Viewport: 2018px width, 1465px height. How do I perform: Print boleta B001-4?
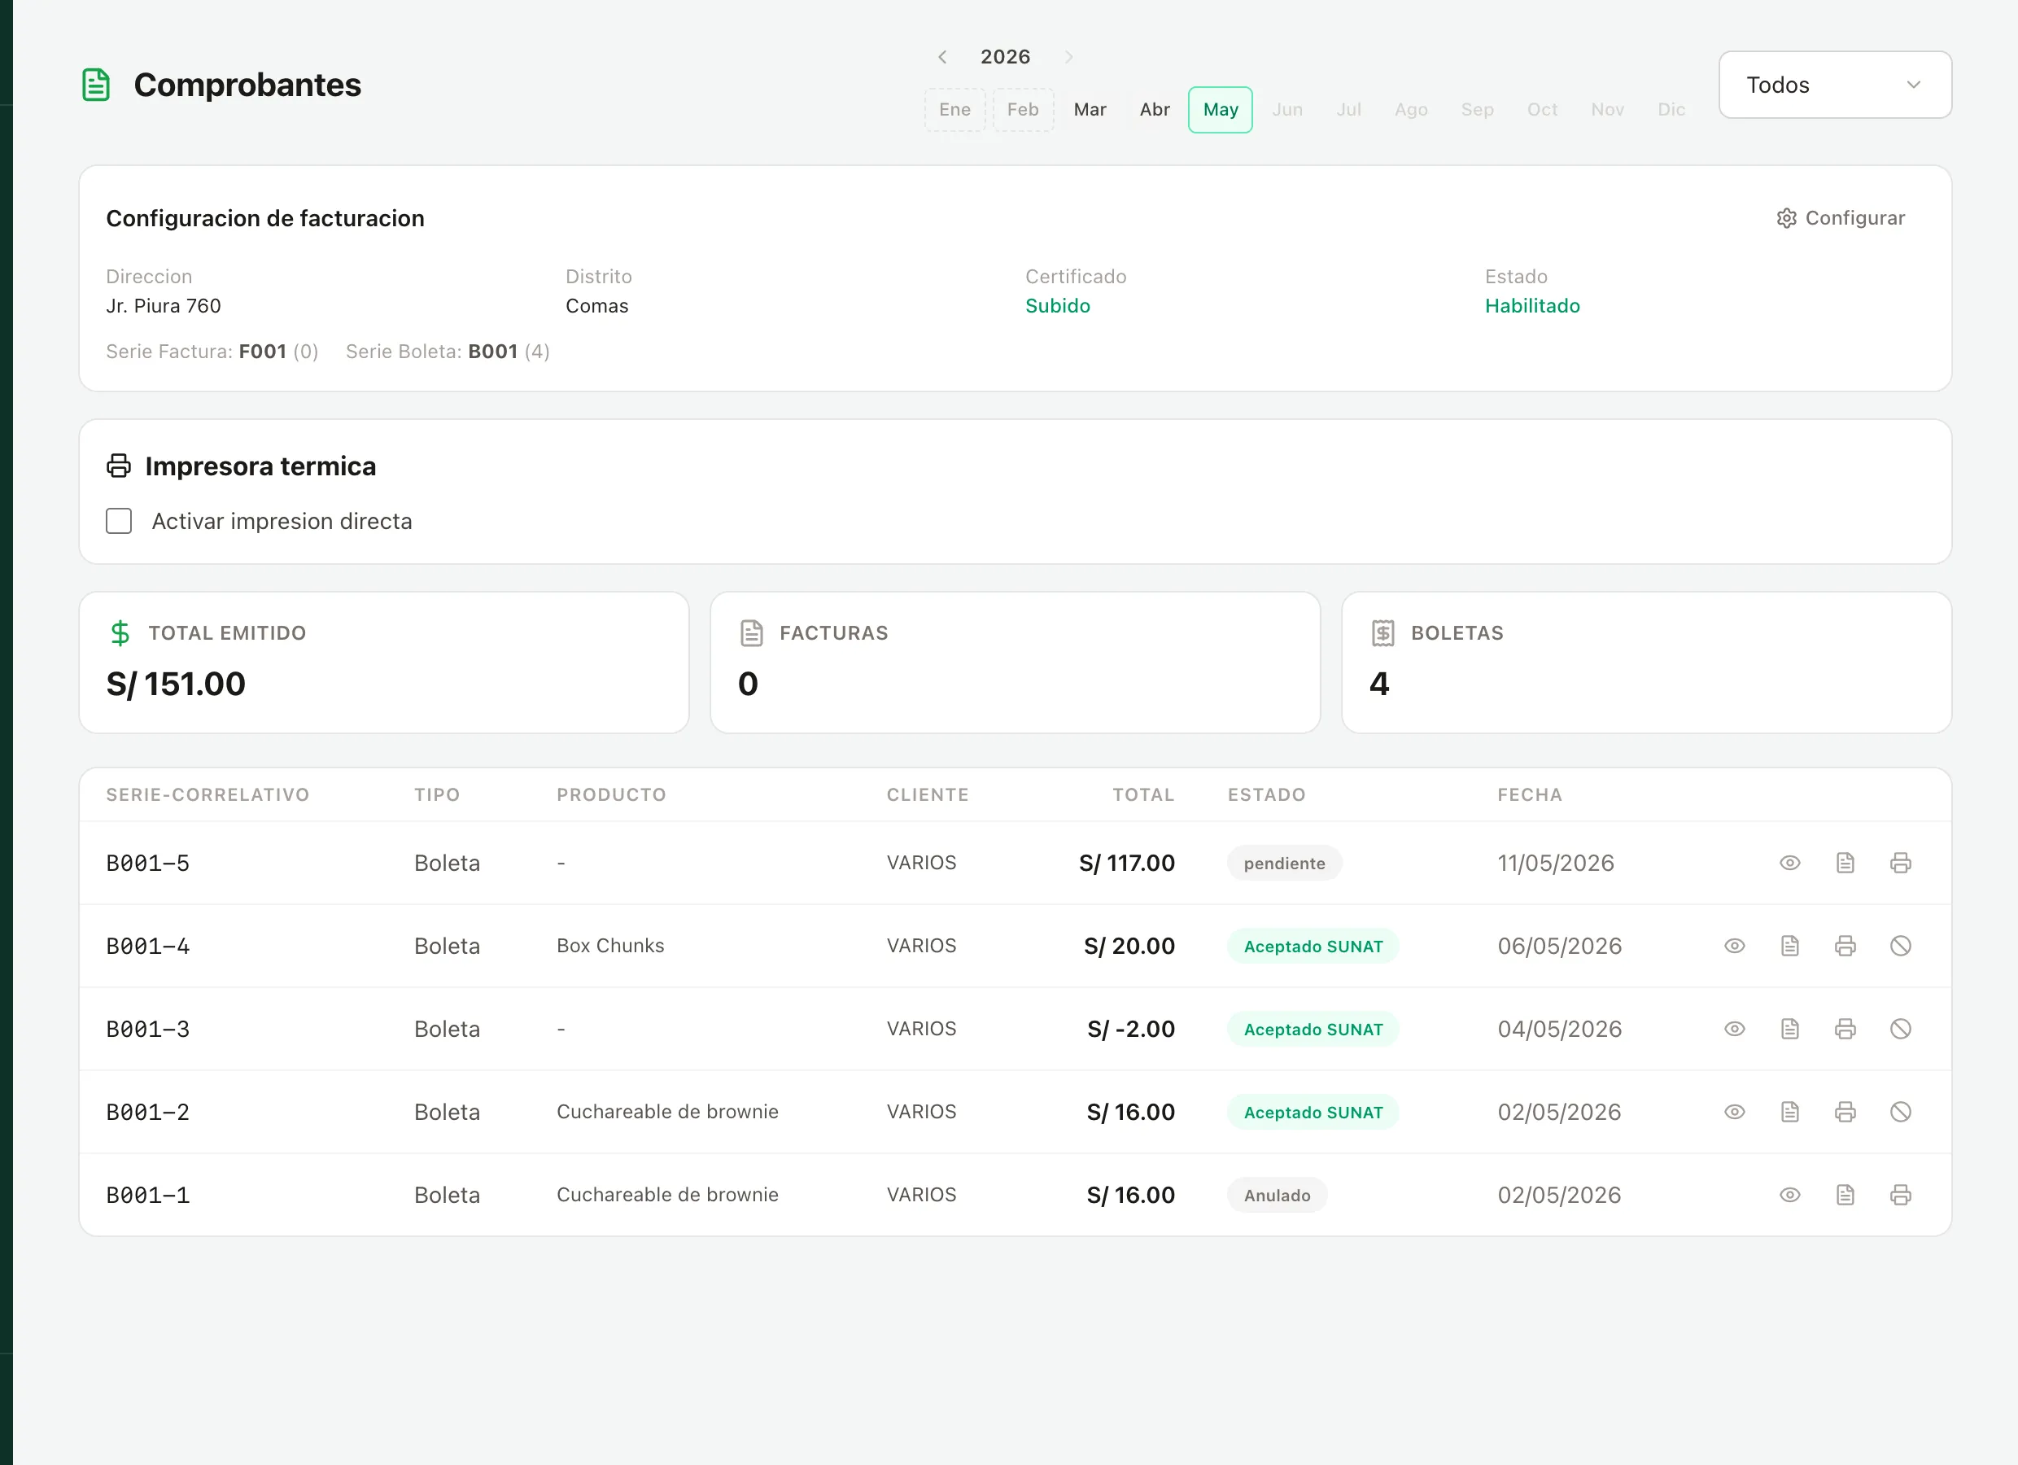(1845, 945)
